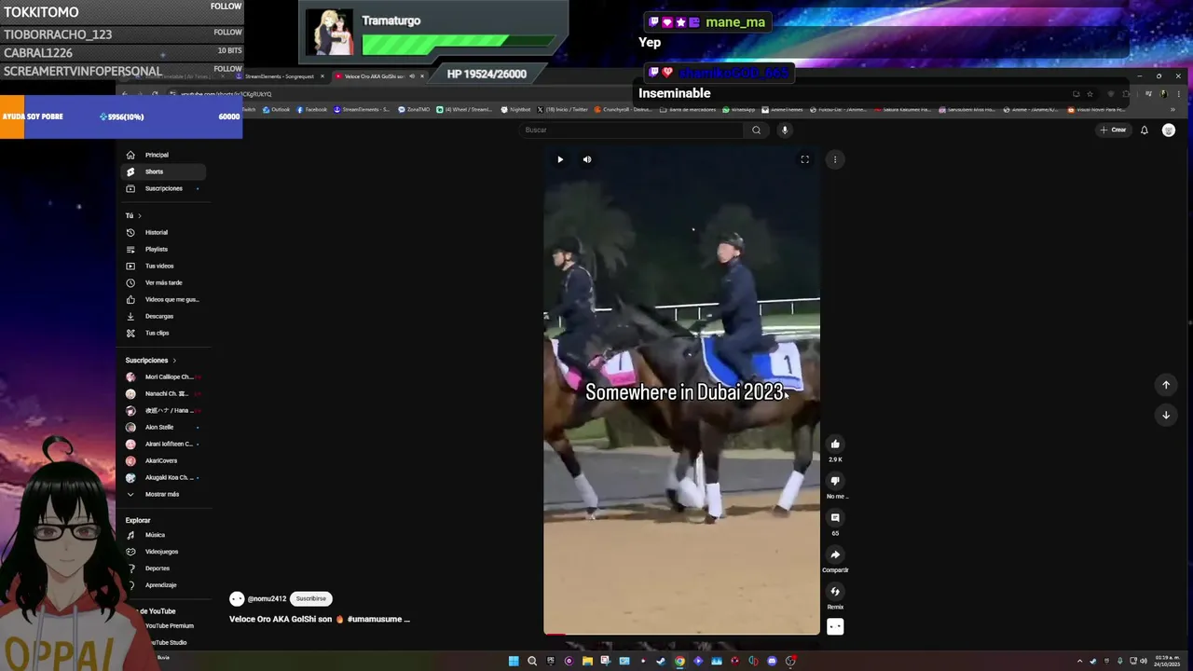This screenshot has height=671, width=1193.
Task: Open Discord from the taskbar
Action: point(772,662)
